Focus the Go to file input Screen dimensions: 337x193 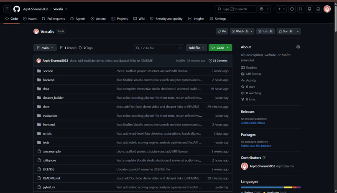(159, 48)
